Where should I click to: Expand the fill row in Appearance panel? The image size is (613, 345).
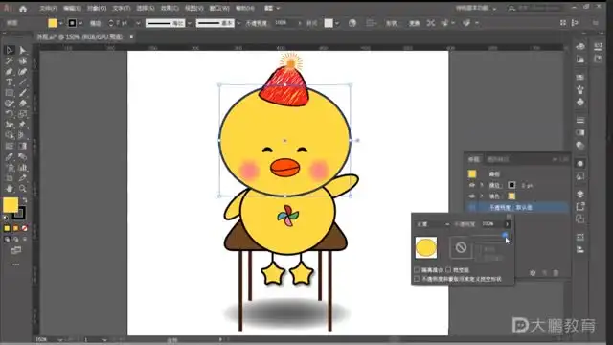[x=482, y=195]
